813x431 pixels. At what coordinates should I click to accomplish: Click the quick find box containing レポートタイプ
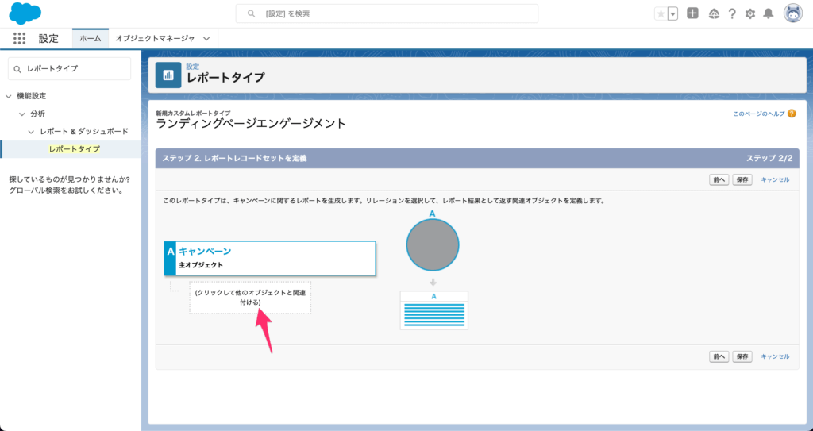[70, 68]
